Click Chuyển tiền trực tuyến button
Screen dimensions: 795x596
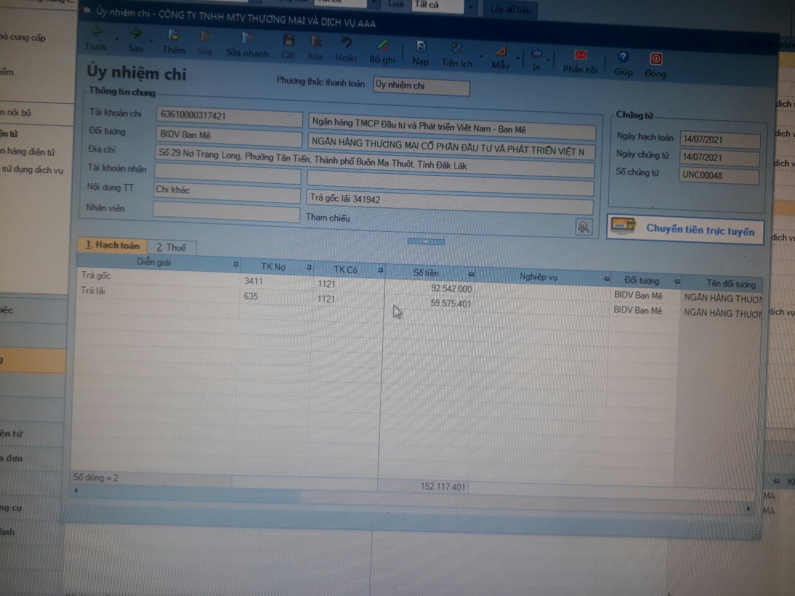[x=685, y=228]
